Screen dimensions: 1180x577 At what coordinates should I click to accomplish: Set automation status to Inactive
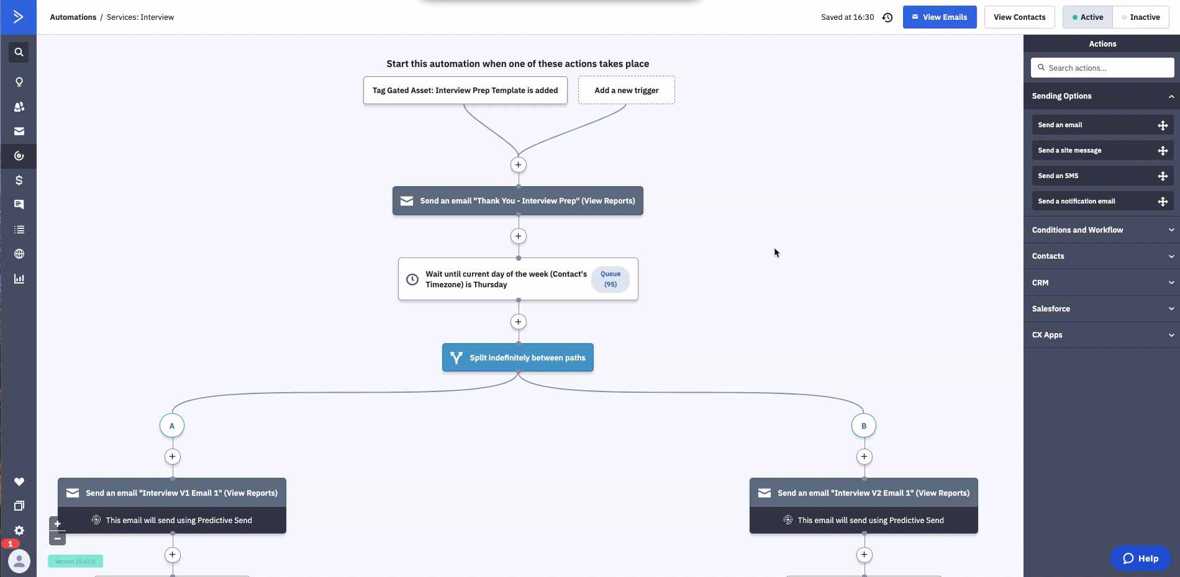click(1141, 17)
